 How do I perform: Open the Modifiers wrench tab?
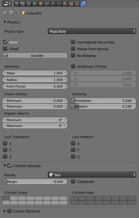(x=53, y=4)
